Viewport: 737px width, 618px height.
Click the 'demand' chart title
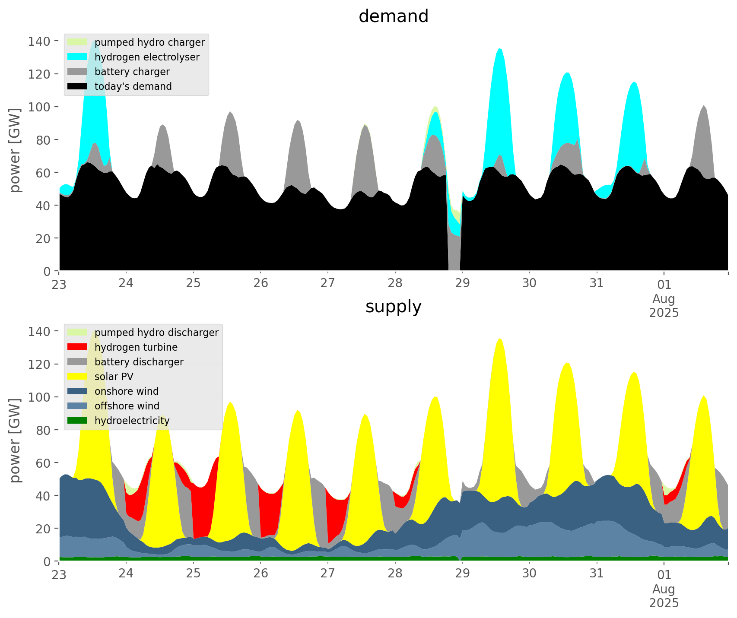pyautogui.click(x=393, y=16)
